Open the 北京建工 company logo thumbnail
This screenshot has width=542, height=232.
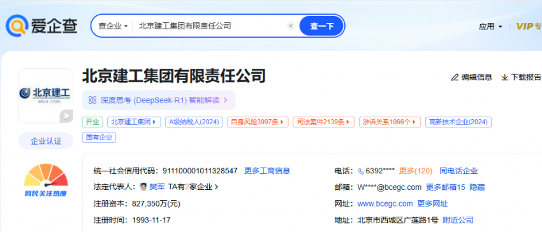click(x=46, y=96)
